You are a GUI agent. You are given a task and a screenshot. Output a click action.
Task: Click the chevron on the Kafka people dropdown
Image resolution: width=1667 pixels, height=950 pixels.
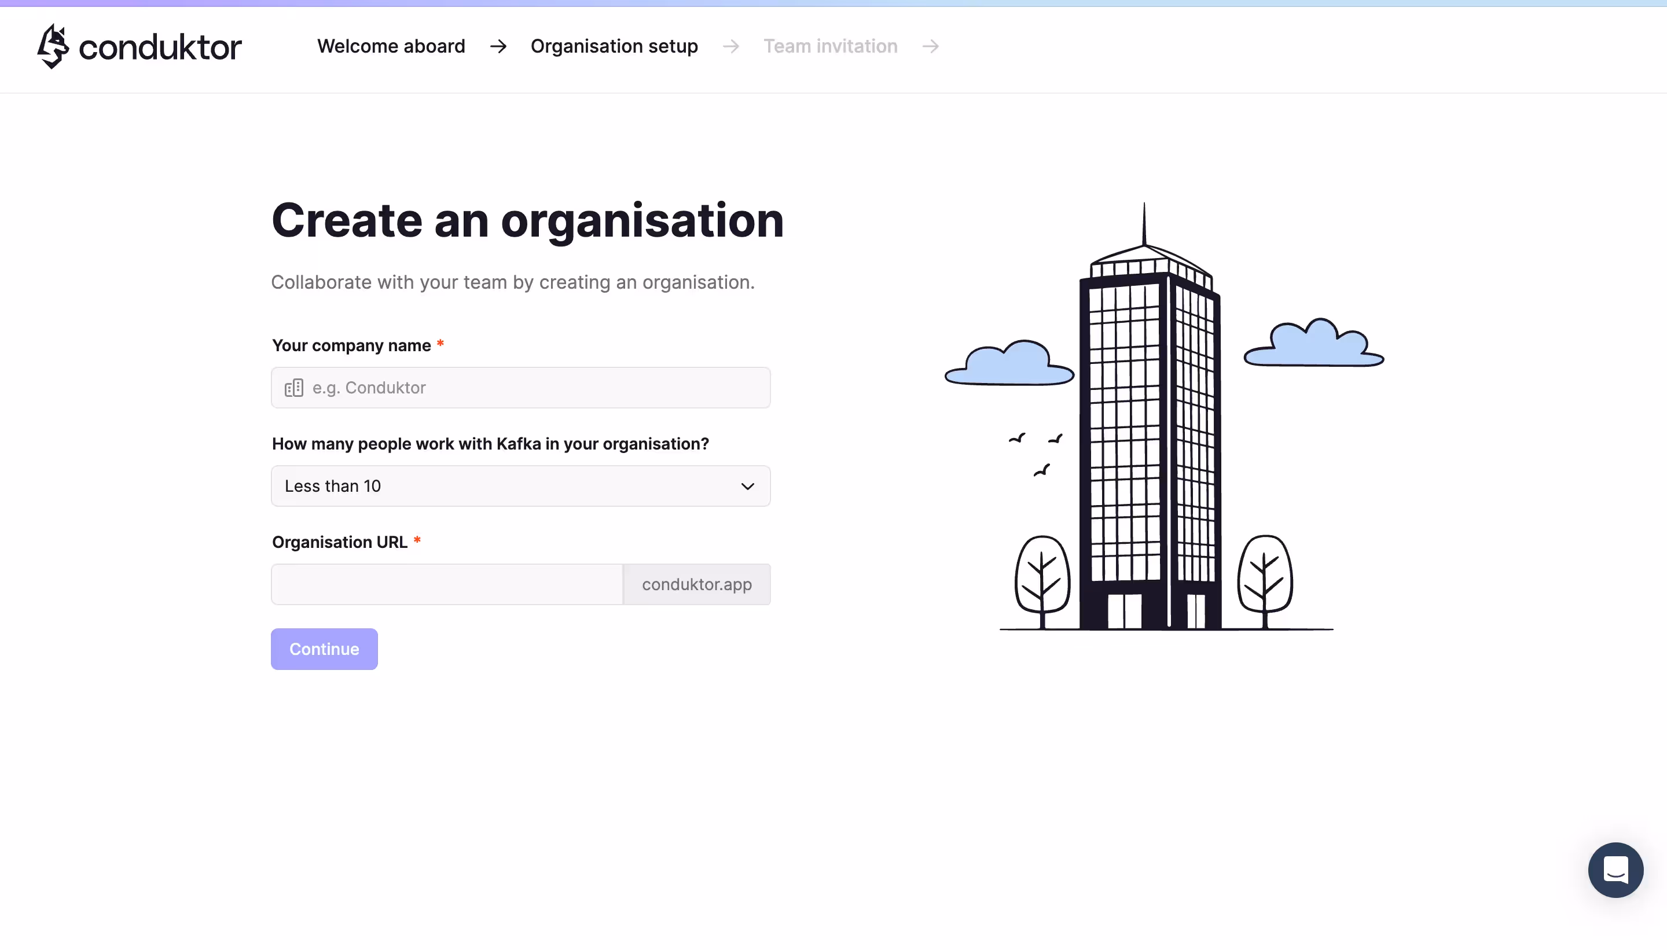(x=748, y=486)
